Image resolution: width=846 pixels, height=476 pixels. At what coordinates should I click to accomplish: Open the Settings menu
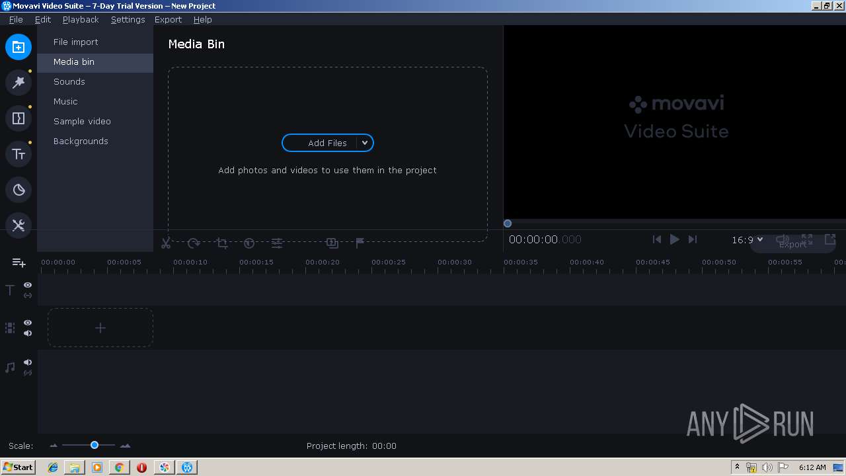(128, 19)
